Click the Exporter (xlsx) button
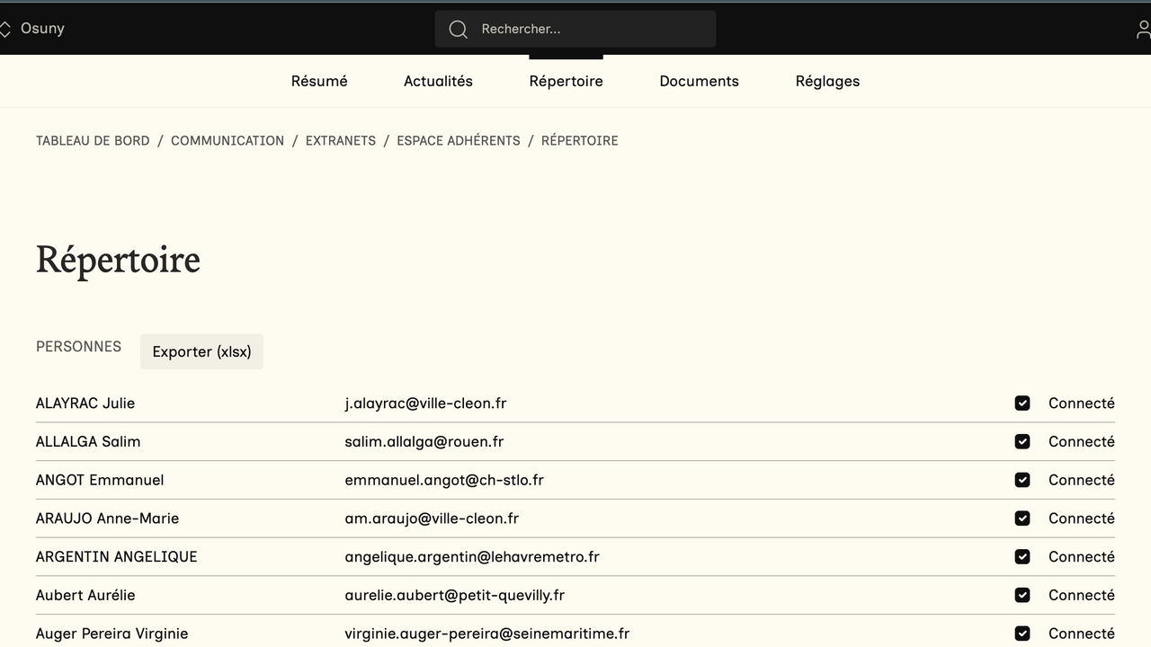This screenshot has width=1151, height=647. [x=201, y=351]
